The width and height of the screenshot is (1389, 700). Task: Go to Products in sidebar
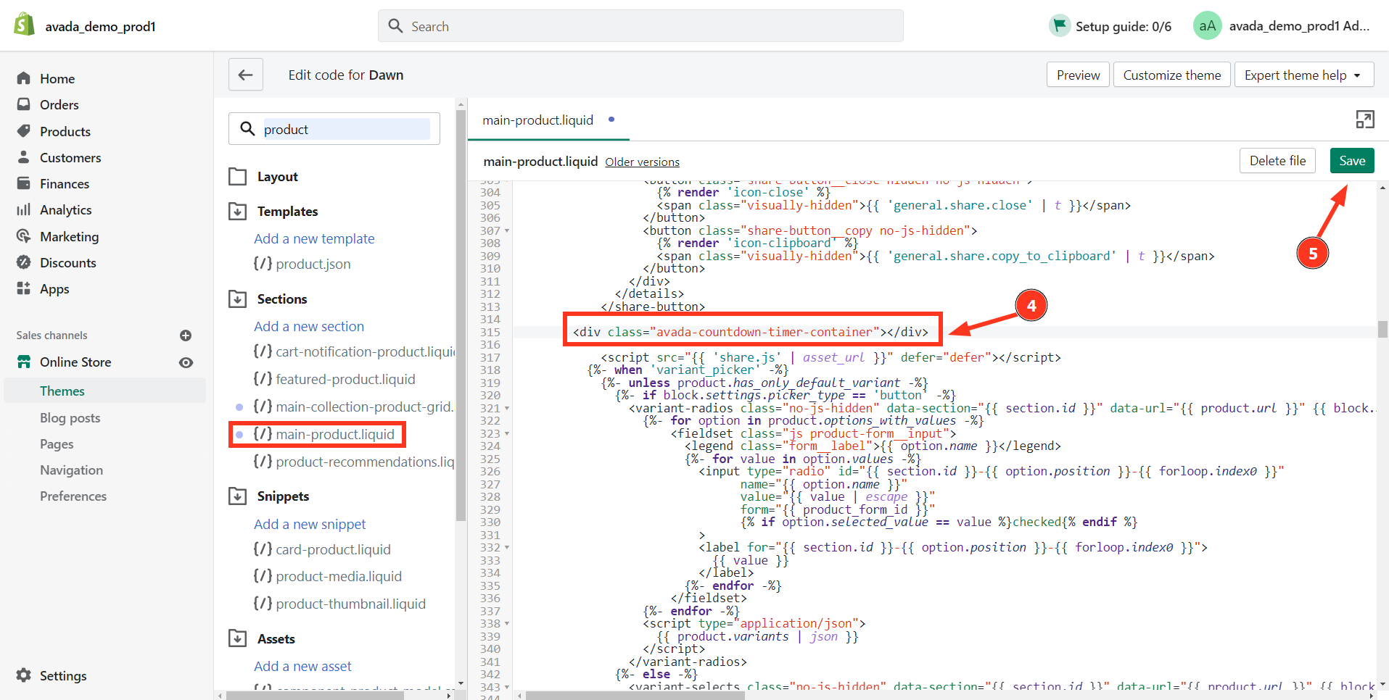[x=65, y=131]
